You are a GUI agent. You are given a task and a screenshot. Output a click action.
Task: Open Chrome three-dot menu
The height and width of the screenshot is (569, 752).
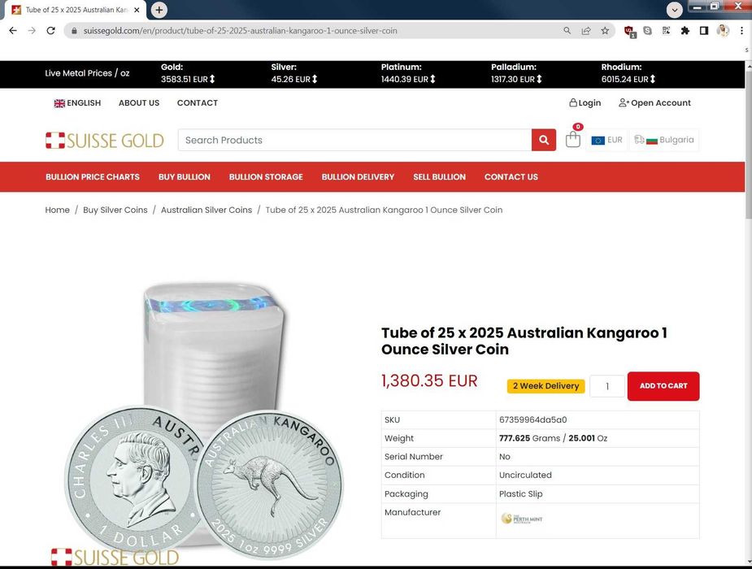point(741,31)
